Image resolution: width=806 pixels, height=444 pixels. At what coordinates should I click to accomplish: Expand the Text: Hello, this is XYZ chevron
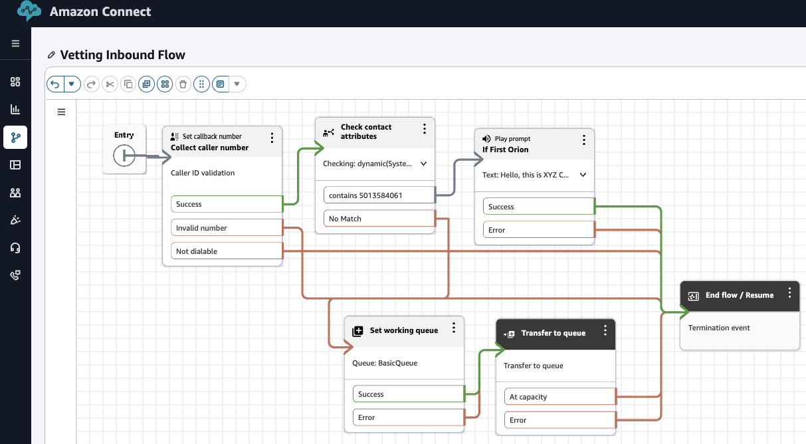tap(583, 175)
